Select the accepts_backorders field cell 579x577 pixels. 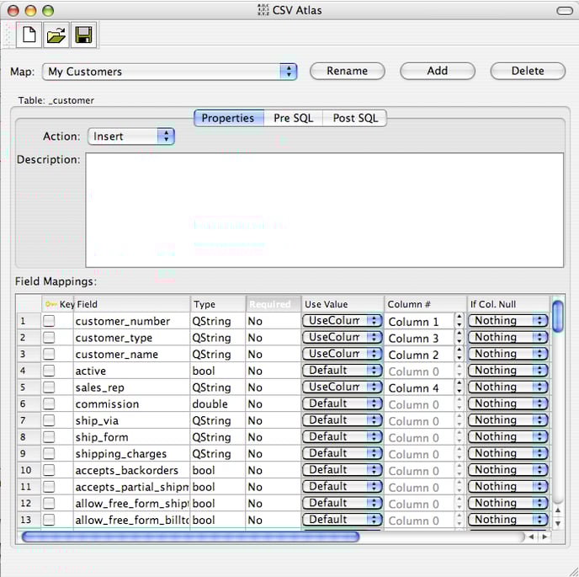(132, 470)
